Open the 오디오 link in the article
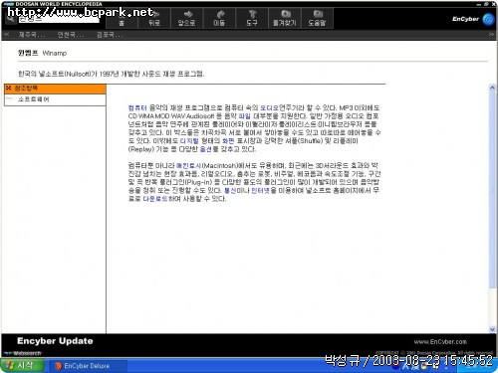This screenshot has height=373, width=498. [269, 107]
